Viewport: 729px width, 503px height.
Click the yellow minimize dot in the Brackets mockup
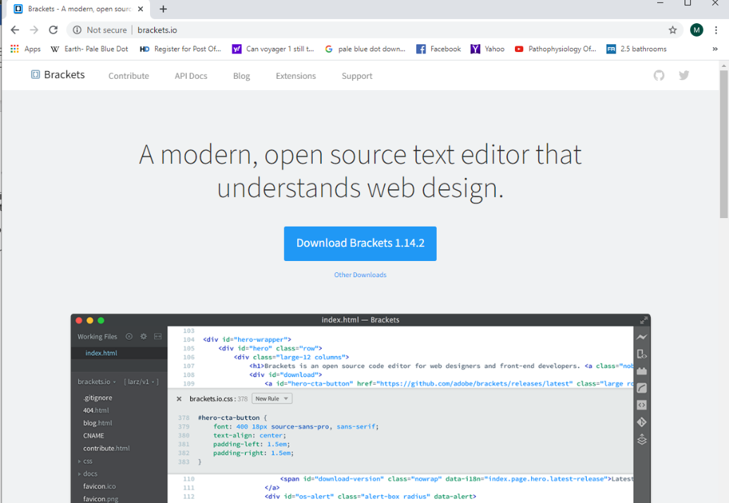coord(89,321)
